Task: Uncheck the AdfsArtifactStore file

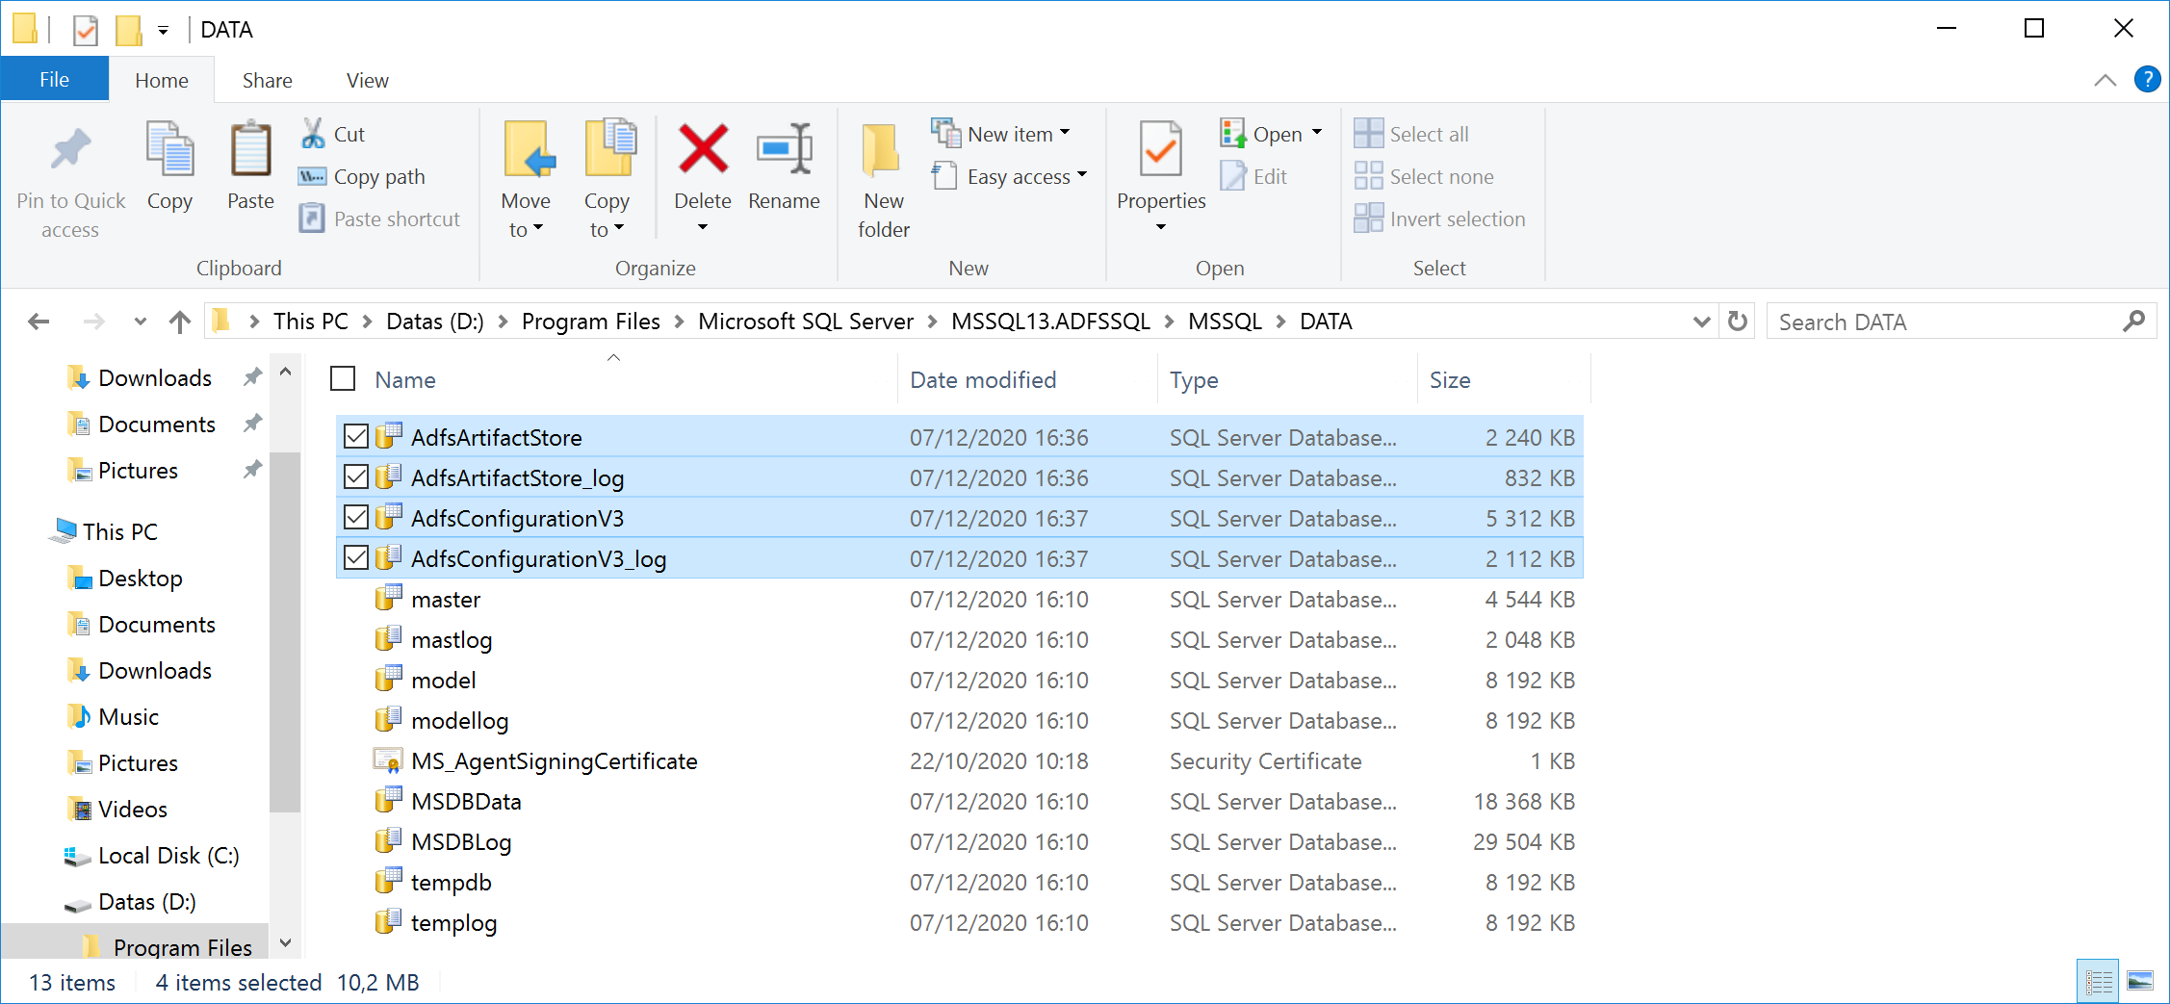Action: (354, 436)
